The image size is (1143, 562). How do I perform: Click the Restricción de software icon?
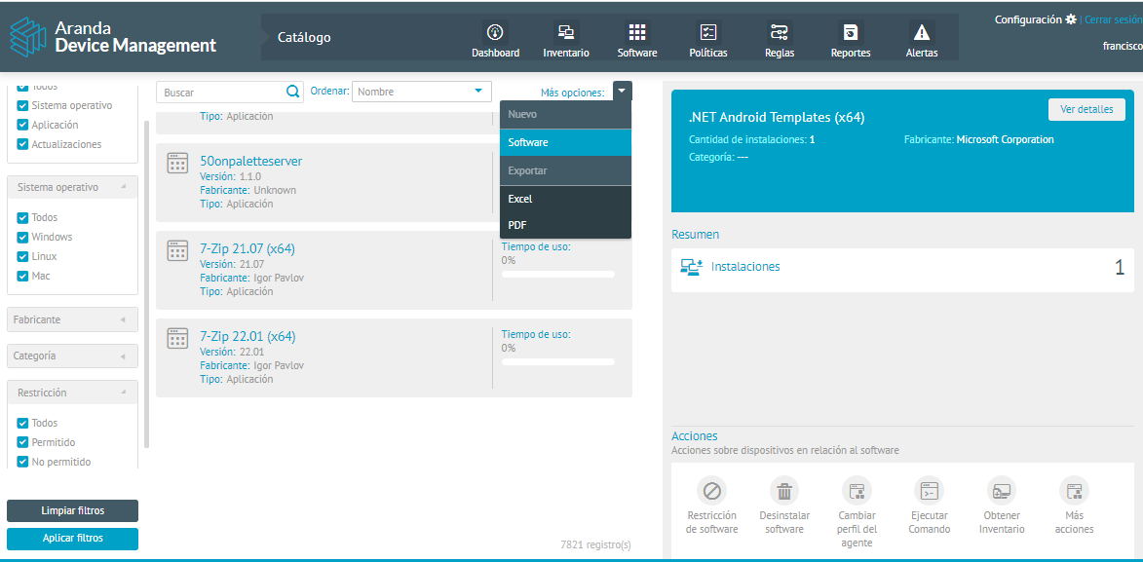point(711,492)
